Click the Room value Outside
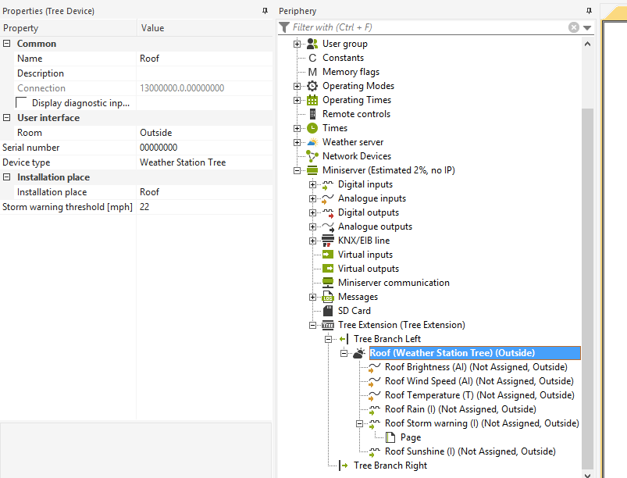The height and width of the screenshot is (478, 627). point(205,133)
